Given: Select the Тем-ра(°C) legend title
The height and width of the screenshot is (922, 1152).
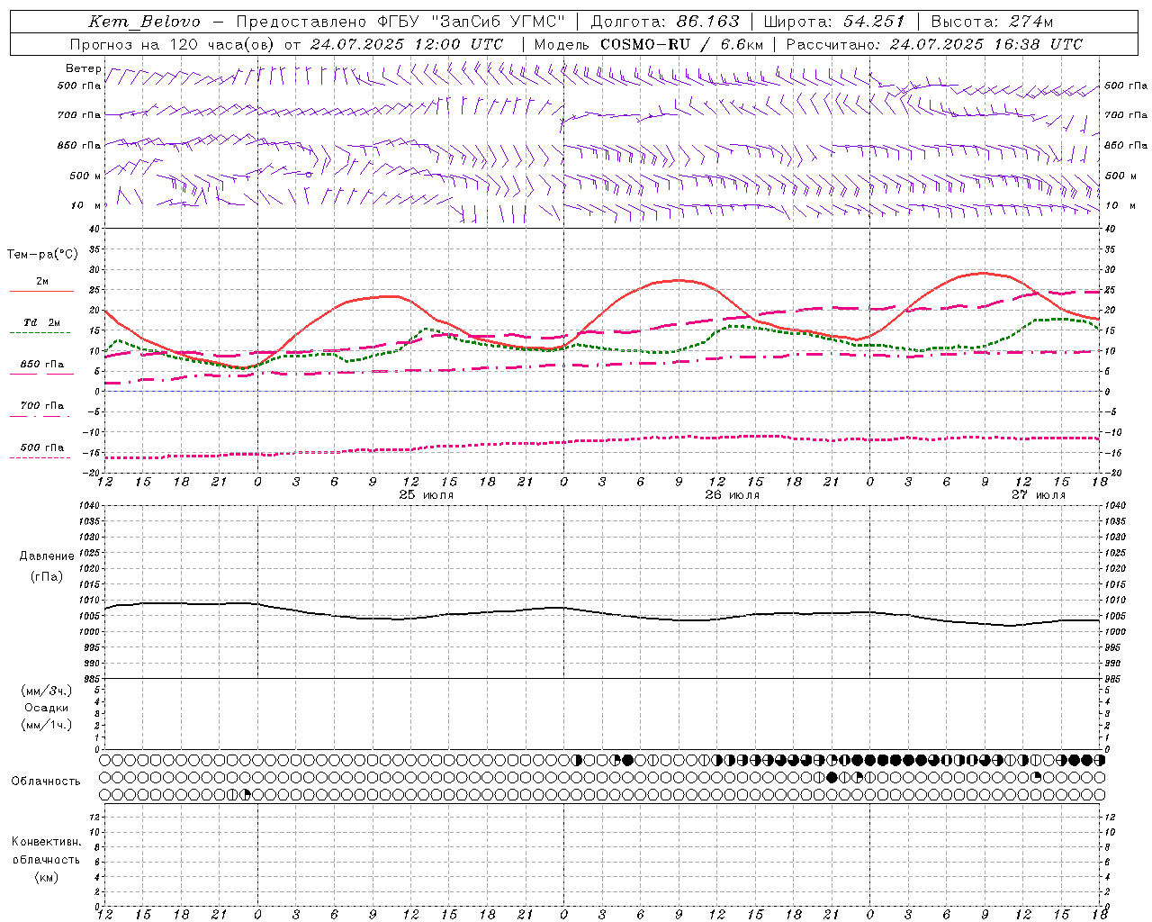Looking at the screenshot, I should tap(42, 255).
